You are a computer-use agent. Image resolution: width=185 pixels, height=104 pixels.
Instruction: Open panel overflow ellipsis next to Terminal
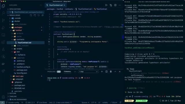75,72
